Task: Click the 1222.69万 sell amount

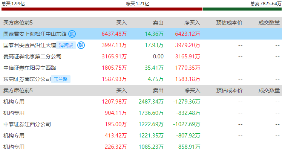Action: 151,124
